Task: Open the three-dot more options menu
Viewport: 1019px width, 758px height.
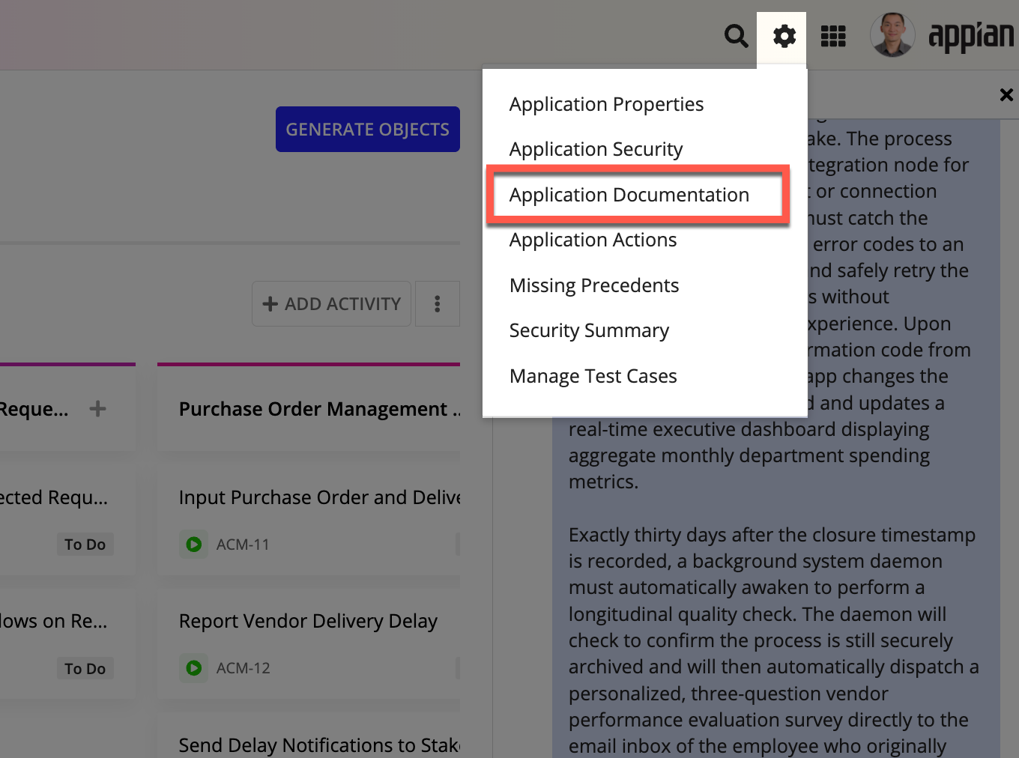Action: click(438, 303)
